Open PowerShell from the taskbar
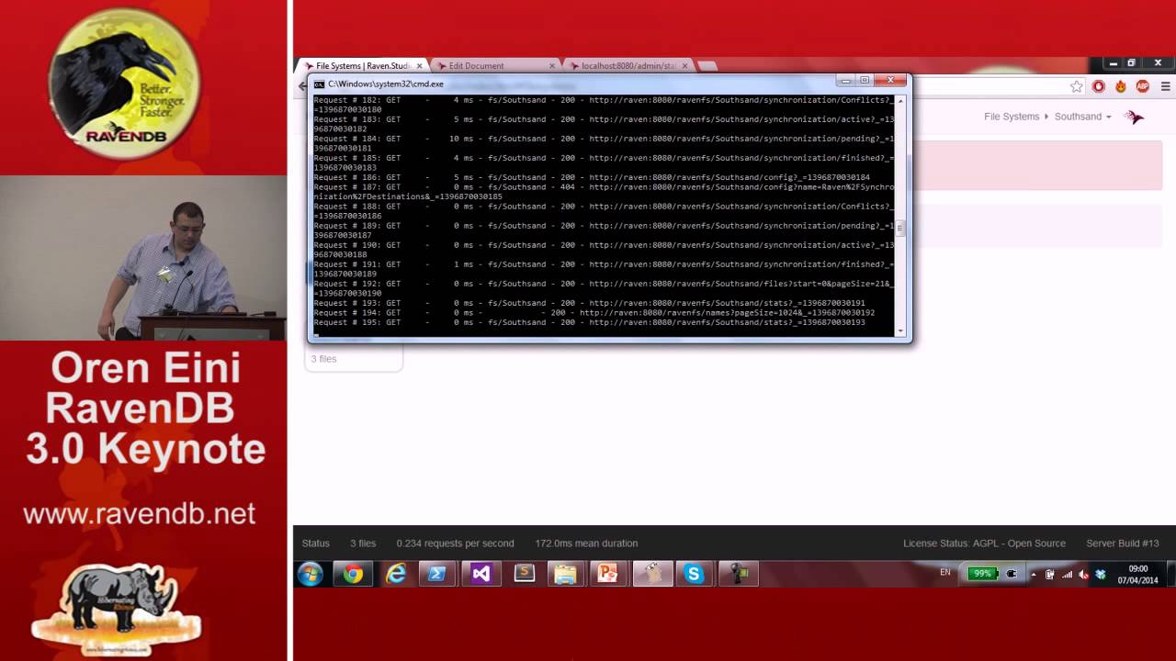The height and width of the screenshot is (661, 1176). [x=437, y=575]
